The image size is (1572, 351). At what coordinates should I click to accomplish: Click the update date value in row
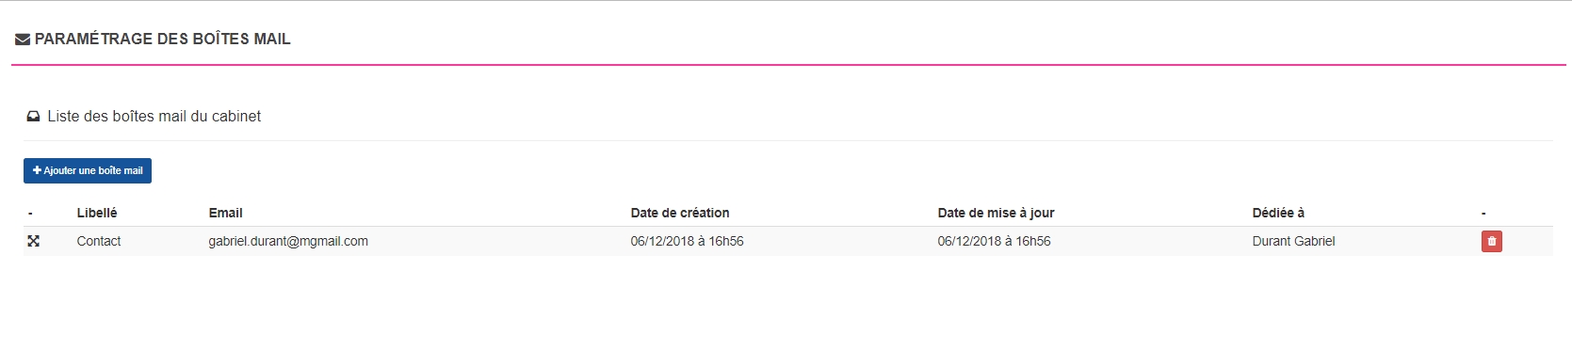[x=994, y=242]
